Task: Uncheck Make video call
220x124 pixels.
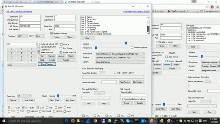Action: click(x=39, y=52)
